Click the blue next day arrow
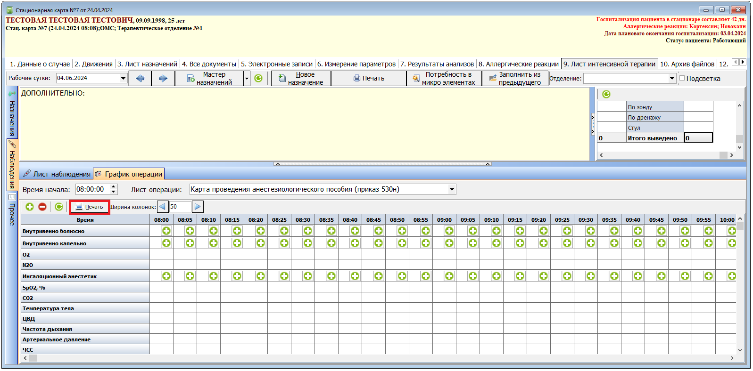The width and height of the screenshot is (753, 371). tap(163, 78)
